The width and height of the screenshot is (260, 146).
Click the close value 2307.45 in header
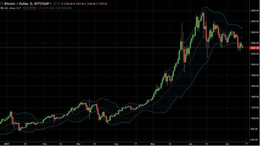(x=103, y=4)
